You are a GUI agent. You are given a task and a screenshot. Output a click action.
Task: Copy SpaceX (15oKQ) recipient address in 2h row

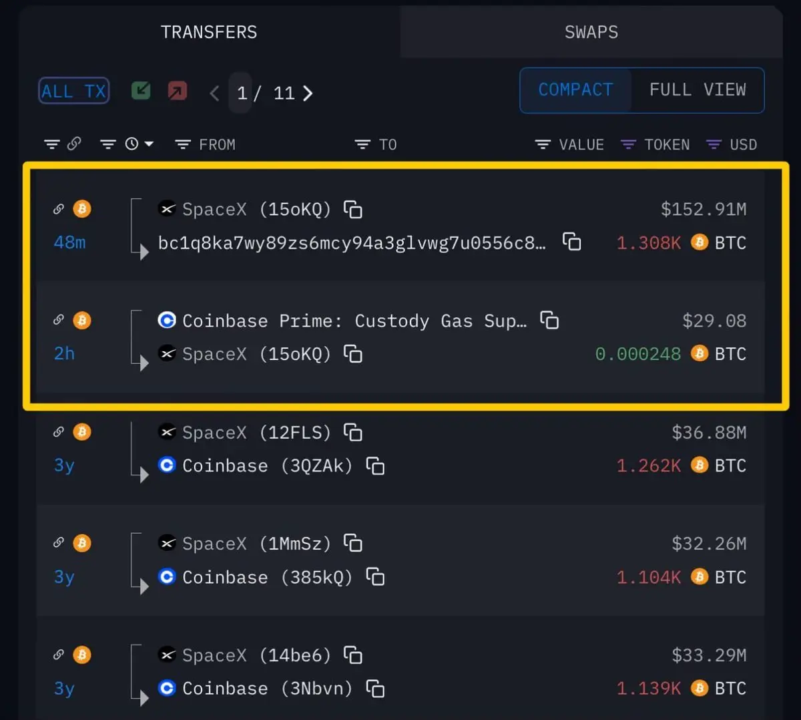coord(353,354)
